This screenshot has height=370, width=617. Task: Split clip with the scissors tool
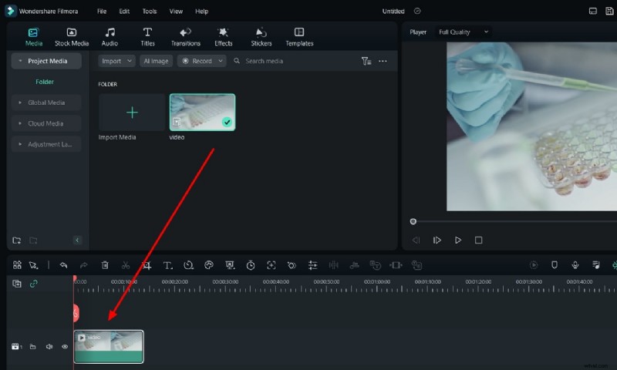pos(126,265)
